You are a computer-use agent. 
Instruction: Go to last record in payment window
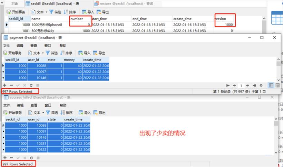(x=254, y=86)
